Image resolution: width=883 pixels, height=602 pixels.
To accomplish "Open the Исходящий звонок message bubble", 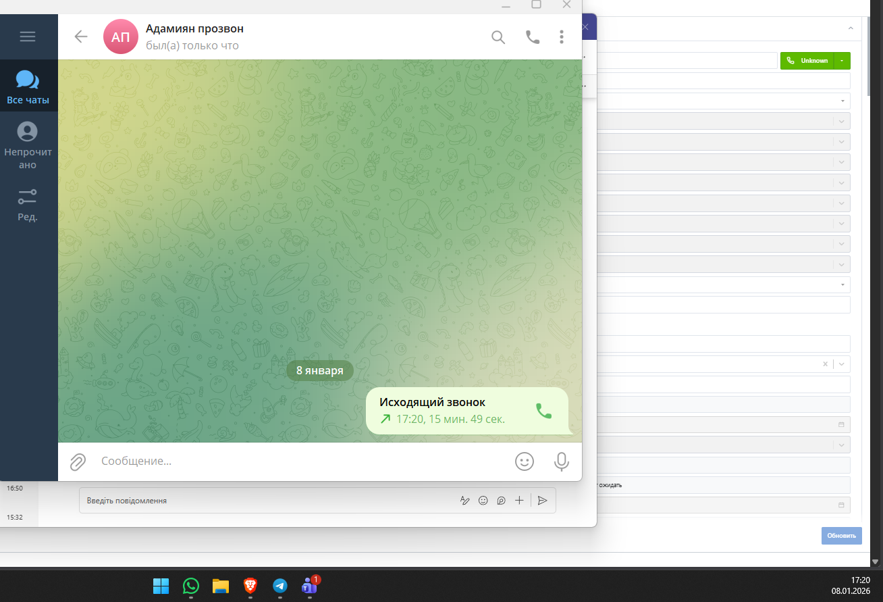I will [467, 411].
